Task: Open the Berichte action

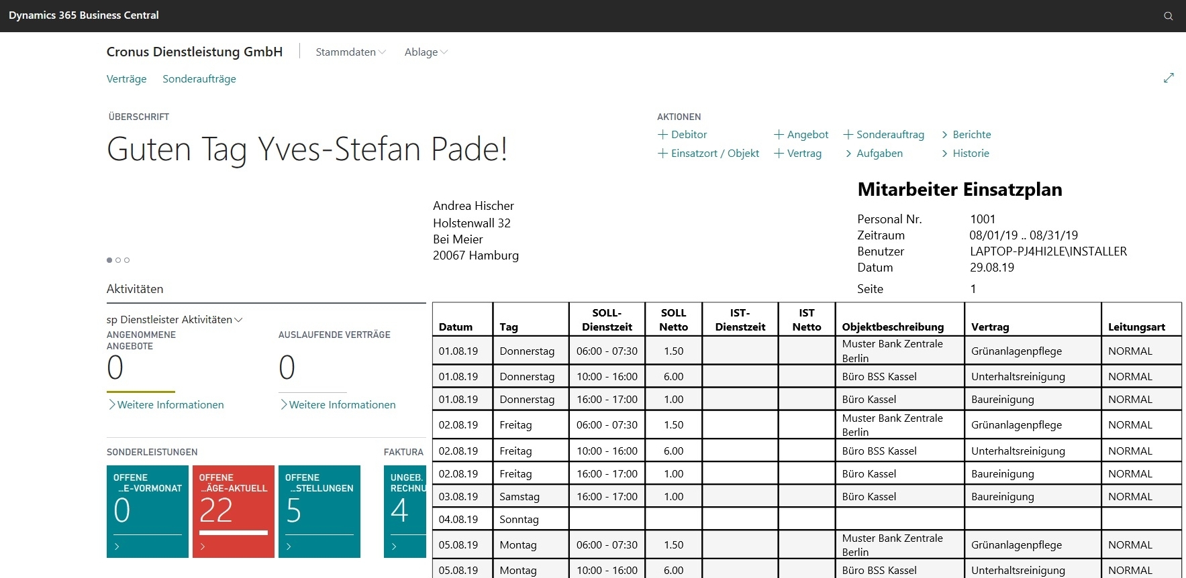Action: pos(967,135)
